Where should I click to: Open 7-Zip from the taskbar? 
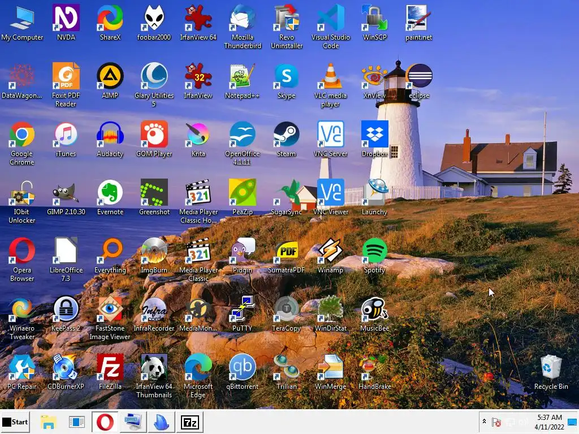pos(189,422)
